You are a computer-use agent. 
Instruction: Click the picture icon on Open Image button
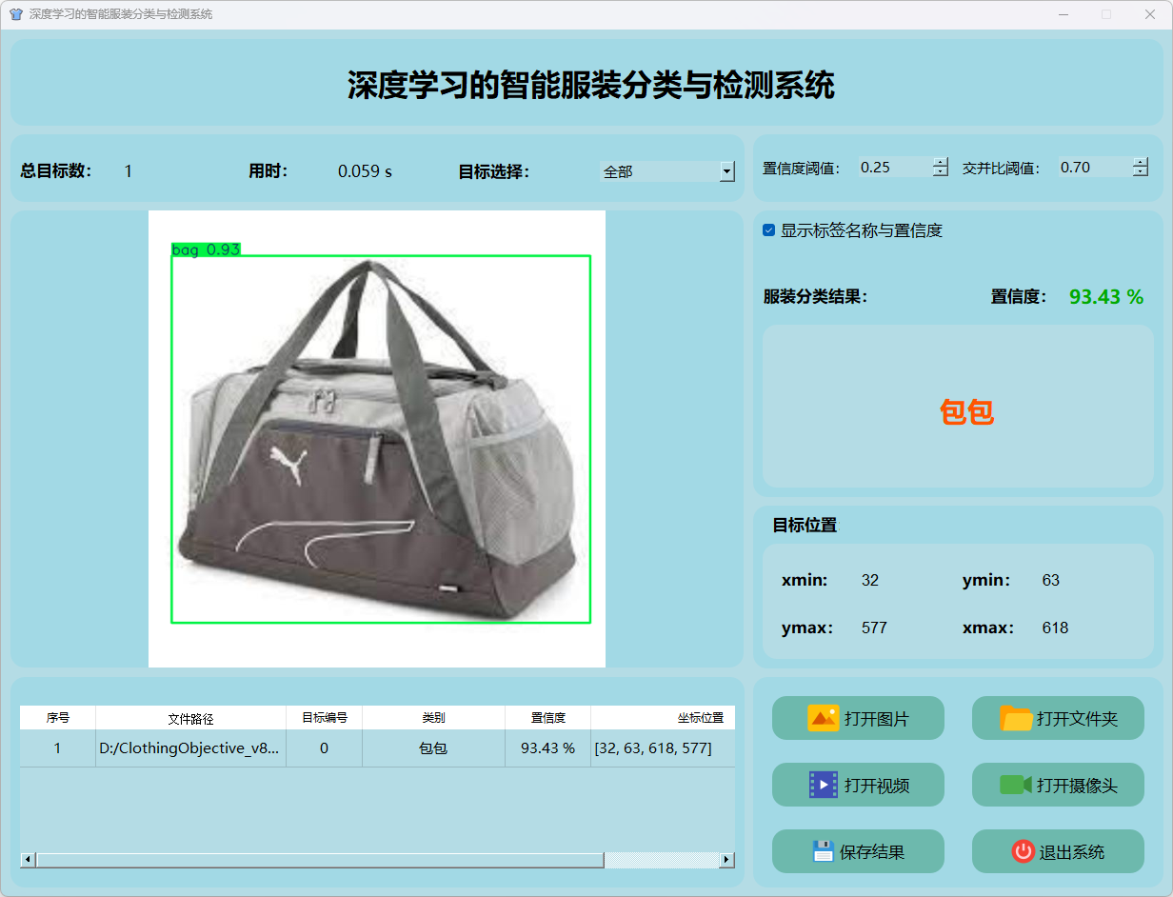coord(823,718)
